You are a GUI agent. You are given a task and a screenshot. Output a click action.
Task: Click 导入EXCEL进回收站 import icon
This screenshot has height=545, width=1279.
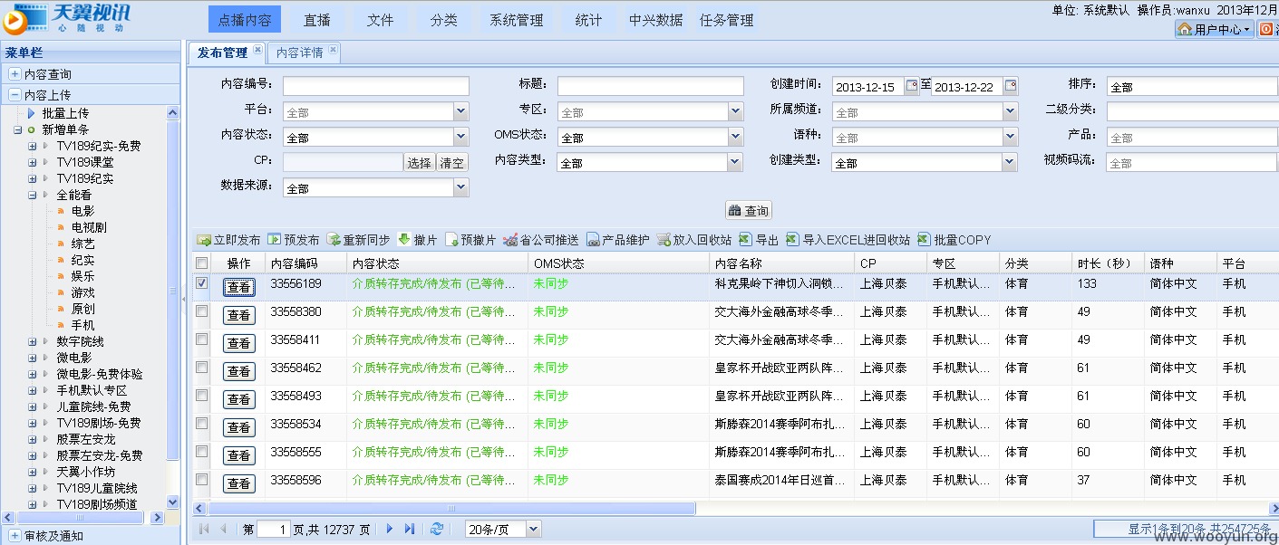coord(793,240)
